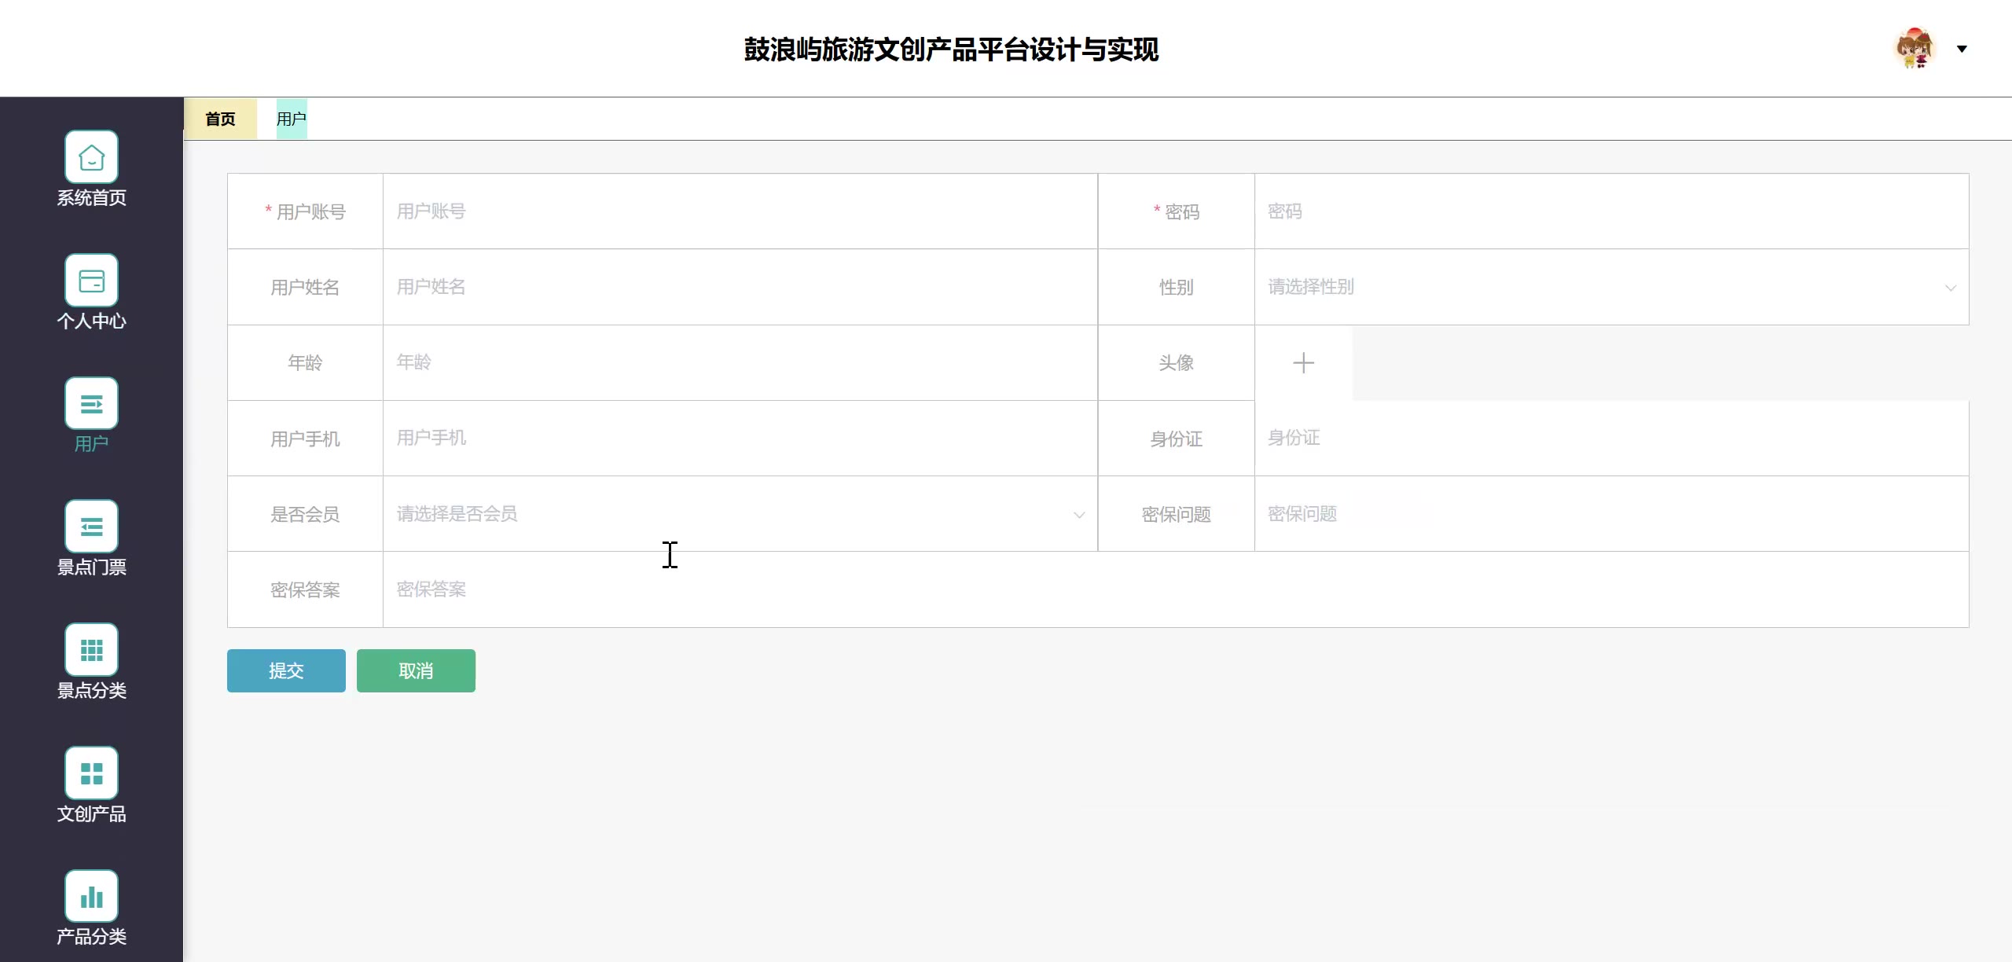Click the 身份证 text field
Image resolution: width=2012 pixels, height=962 pixels.
click(x=1611, y=438)
